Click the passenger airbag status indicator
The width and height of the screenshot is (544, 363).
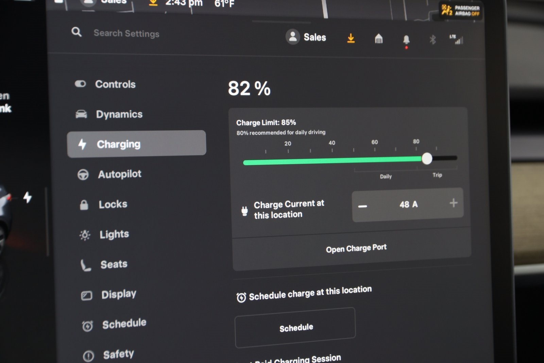[x=461, y=10]
